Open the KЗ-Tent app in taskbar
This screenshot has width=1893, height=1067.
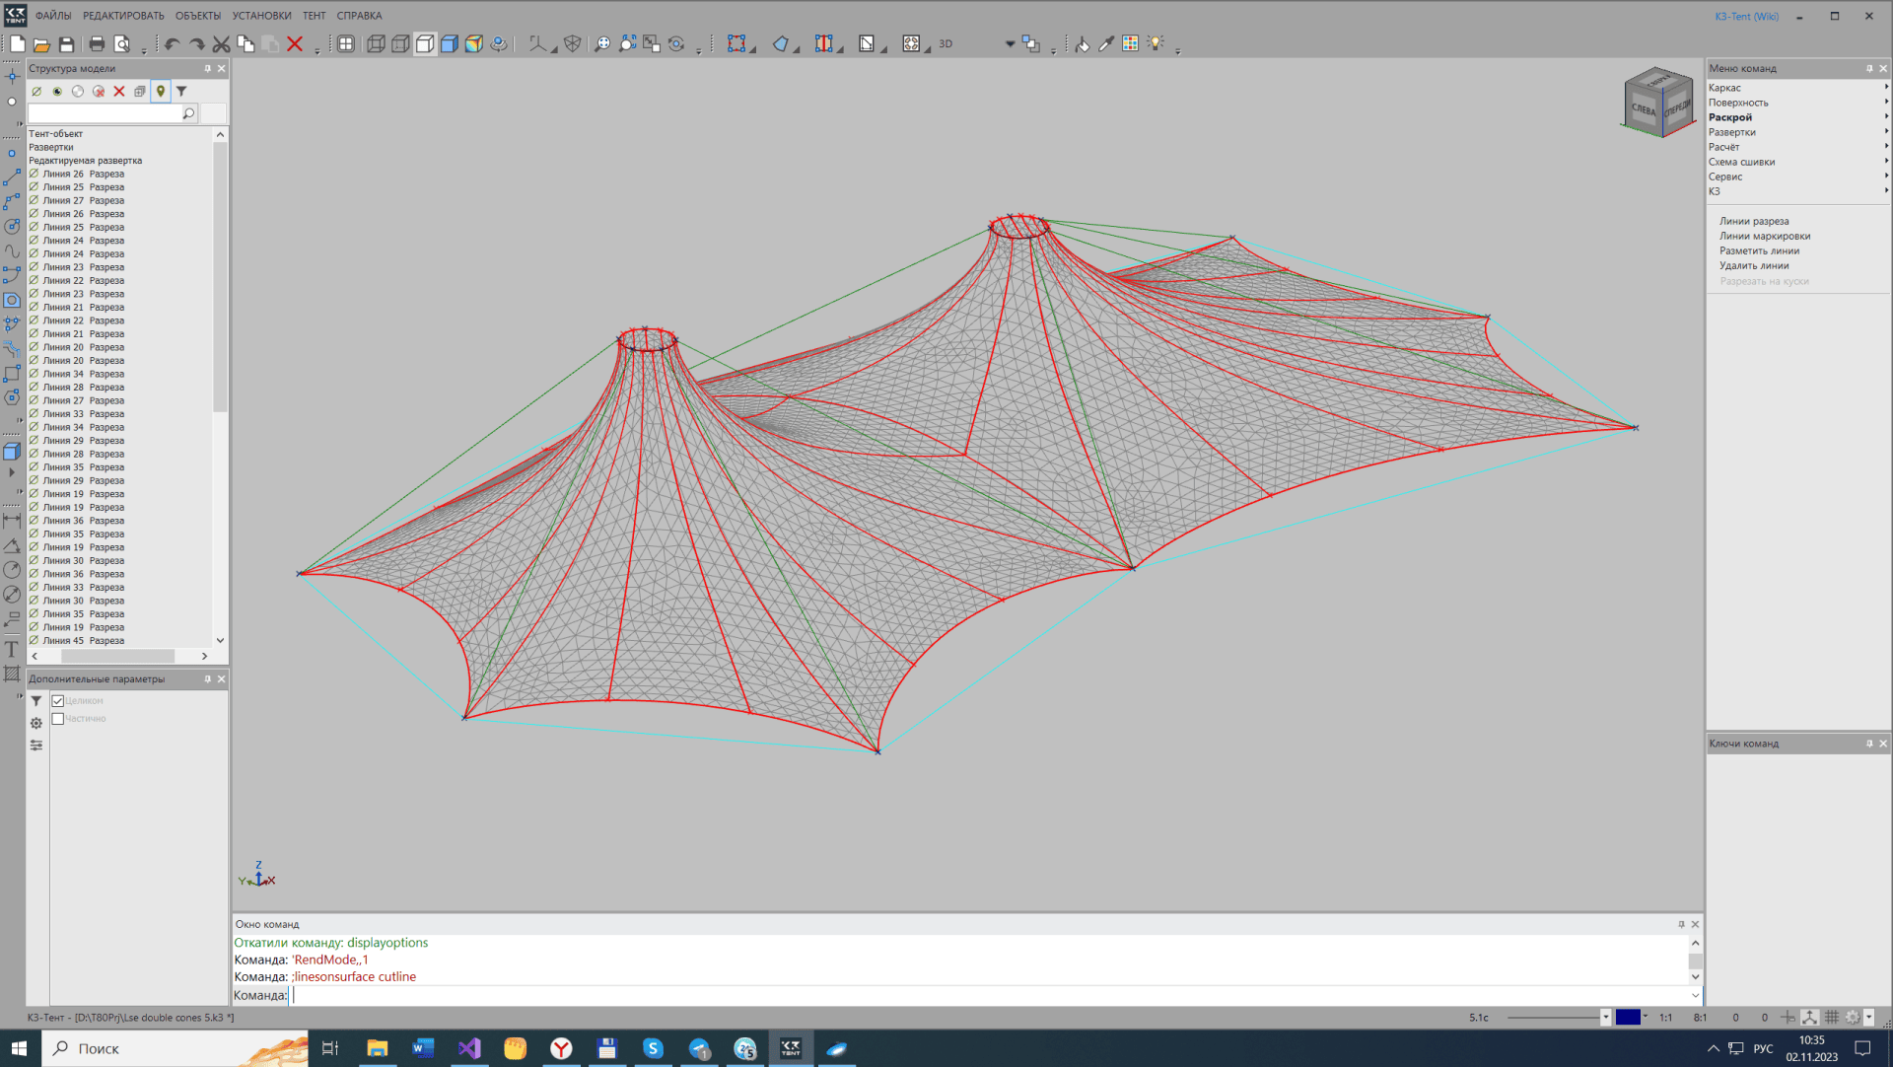point(791,1048)
